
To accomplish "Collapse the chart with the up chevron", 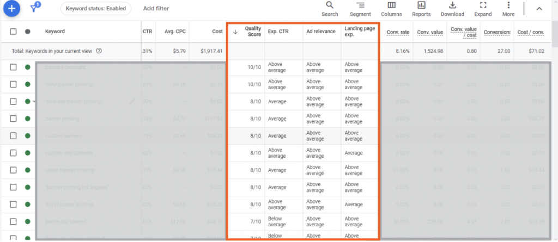I will point(539,9).
